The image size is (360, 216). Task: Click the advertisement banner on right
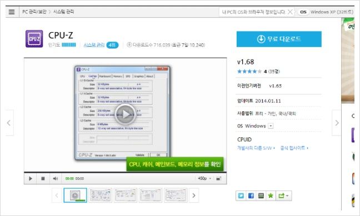pos(348,60)
